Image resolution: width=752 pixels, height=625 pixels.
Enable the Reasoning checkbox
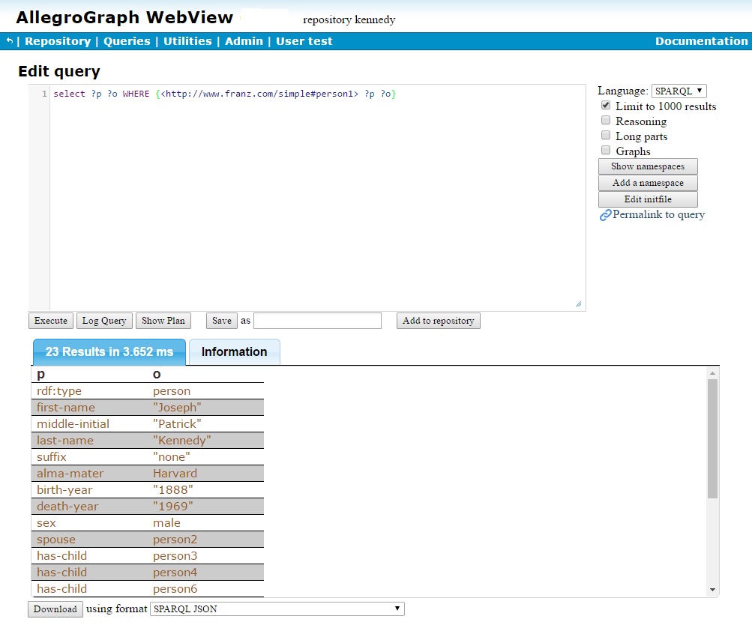606,120
